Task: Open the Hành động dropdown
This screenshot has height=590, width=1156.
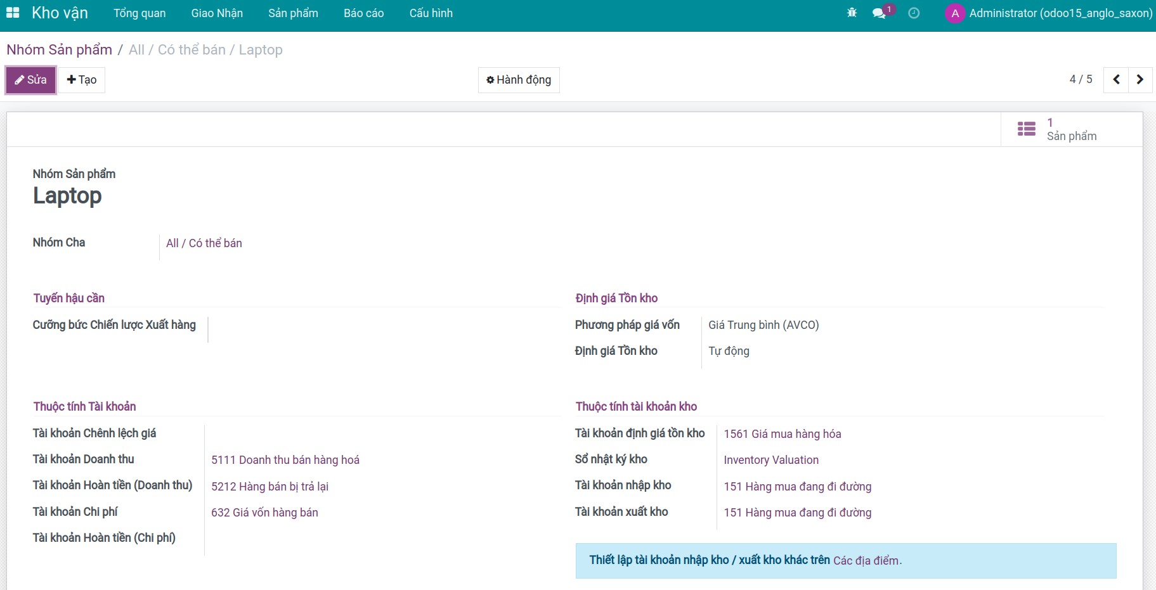Action: [x=518, y=80]
